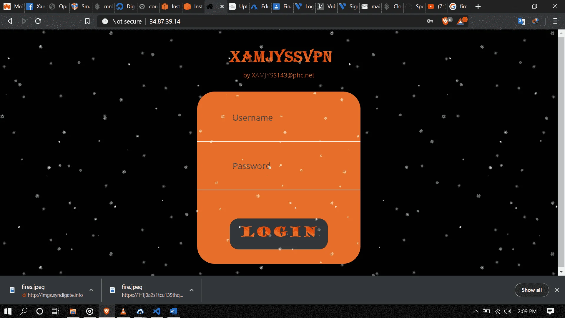The image size is (565, 318).
Task: Switch to the 'Clo' tab
Action: tap(393, 6)
